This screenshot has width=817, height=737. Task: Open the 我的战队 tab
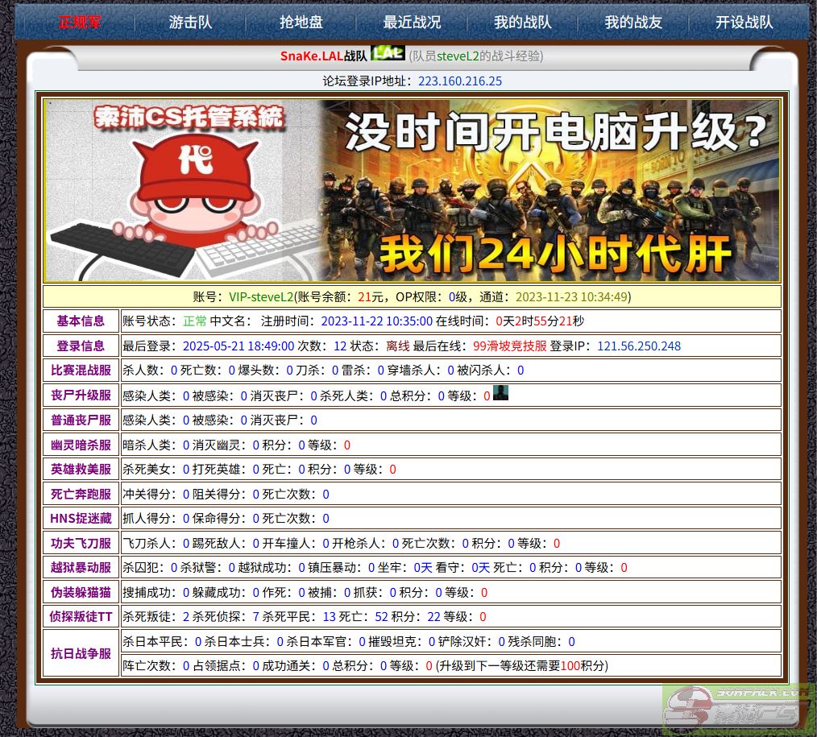click(x=522, y=22)
